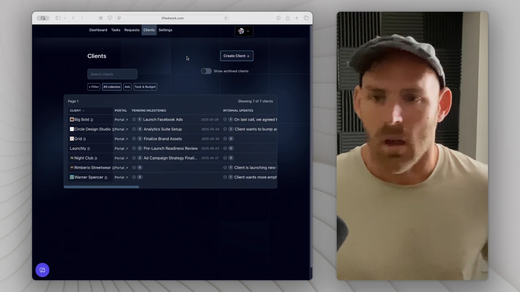Click the Pending Milestones column header
The width and height of the screenshot is (520, 292).
point(149,110)
